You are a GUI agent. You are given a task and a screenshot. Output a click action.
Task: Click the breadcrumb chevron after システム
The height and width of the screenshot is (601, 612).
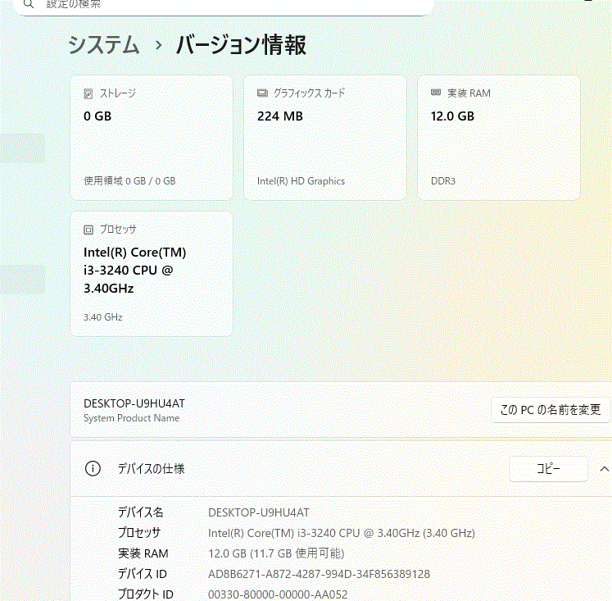pos(159,46)
